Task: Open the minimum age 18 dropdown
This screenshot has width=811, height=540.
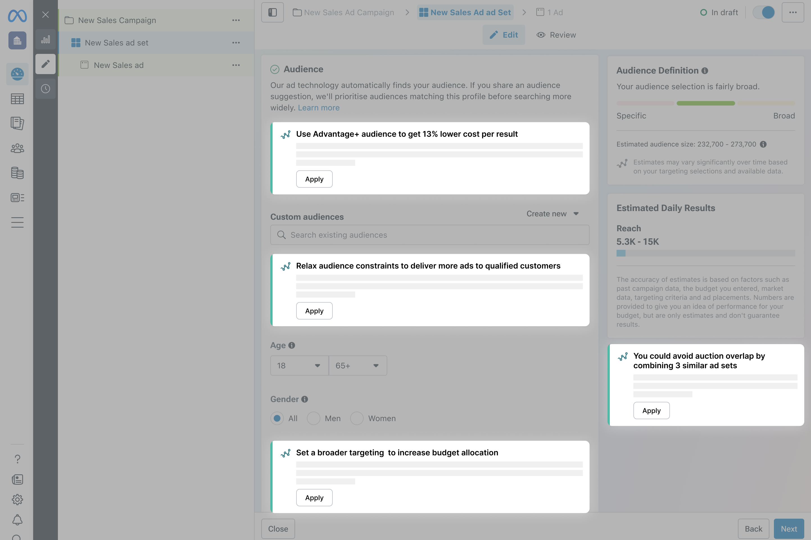Action: 299,366
